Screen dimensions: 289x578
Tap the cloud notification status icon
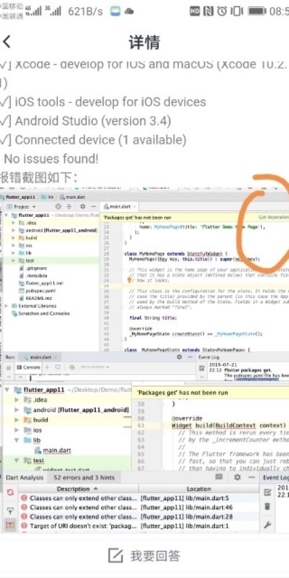click(x=129, y=12)
